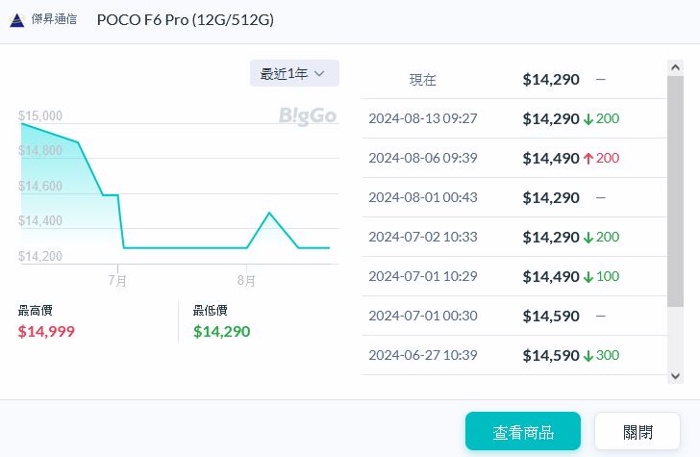Click the 8月 label on chart axis

point(247,281)
